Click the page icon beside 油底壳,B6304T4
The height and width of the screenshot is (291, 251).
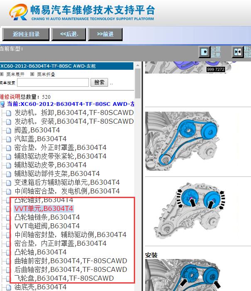point(9,288)
